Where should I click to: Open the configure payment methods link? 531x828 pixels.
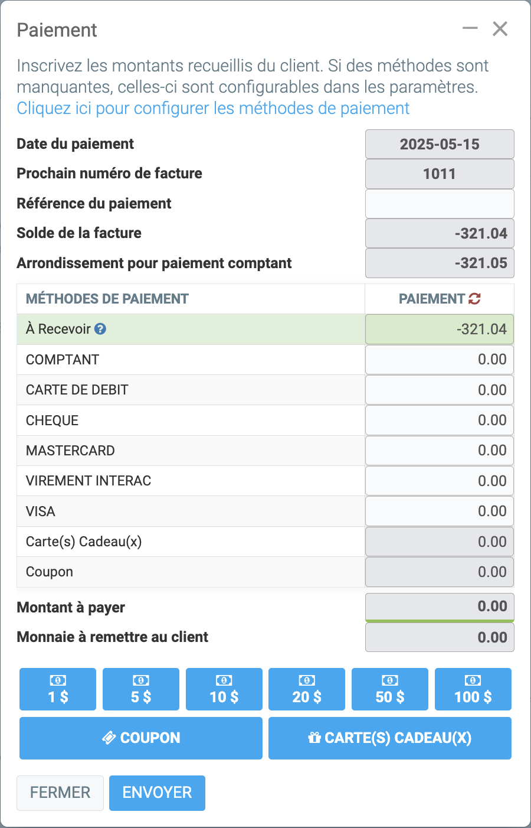(213, 108)
